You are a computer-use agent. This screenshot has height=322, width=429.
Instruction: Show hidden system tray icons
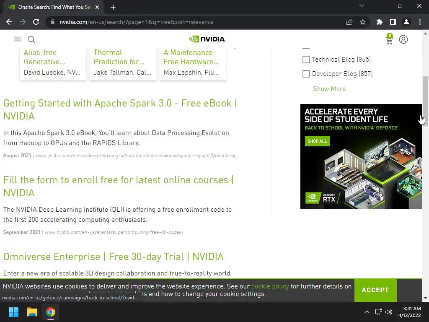(x=367, y=312)
